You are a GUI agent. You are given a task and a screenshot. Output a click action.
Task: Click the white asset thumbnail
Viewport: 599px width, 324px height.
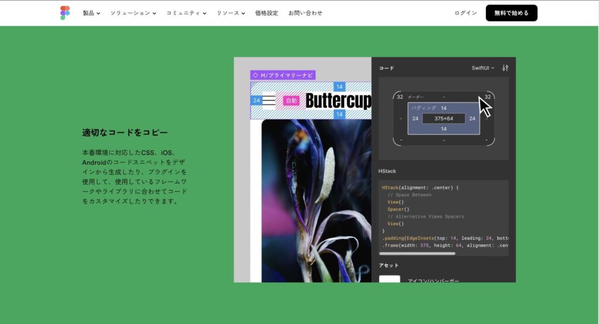[x=389, y=279]
